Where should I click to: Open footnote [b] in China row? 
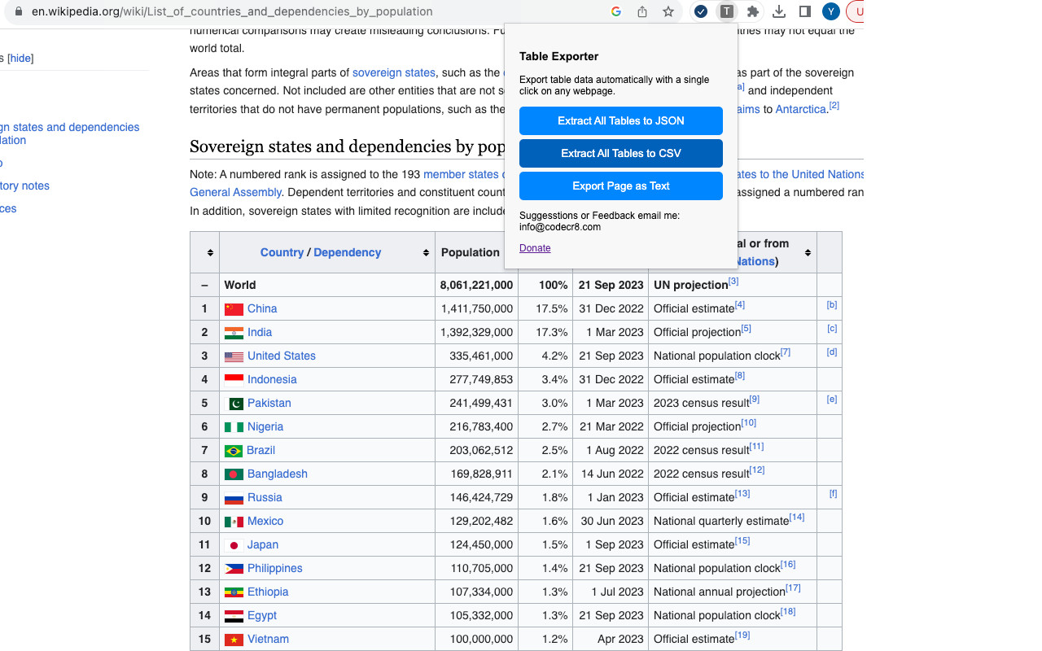[832, 305]
